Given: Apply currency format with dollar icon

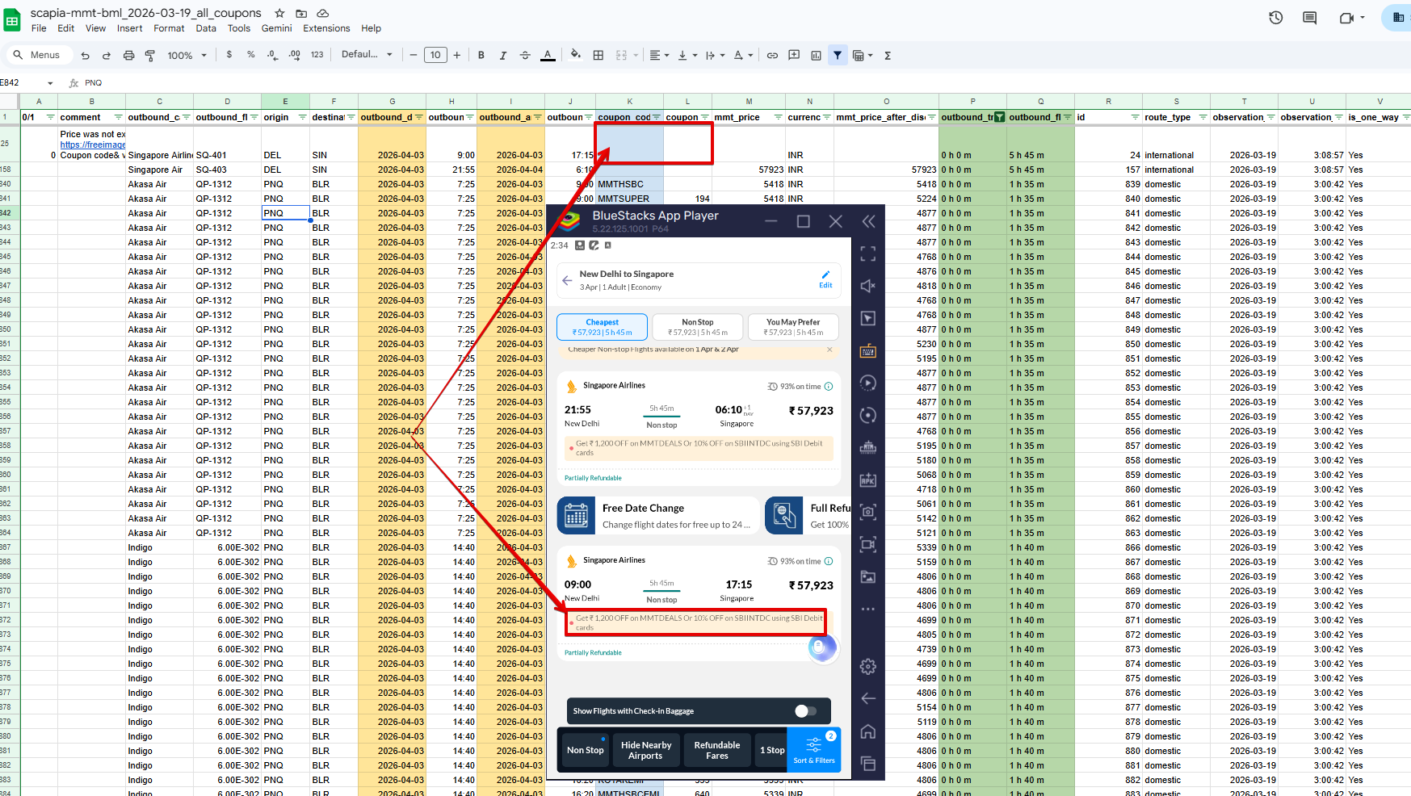Looking at the screenshot, I should tap(229, 55).
